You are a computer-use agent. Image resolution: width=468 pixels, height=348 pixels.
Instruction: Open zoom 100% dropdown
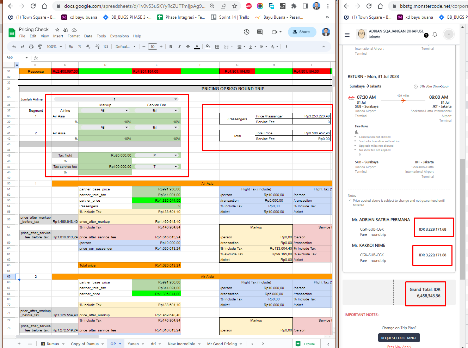click(54, 47)
